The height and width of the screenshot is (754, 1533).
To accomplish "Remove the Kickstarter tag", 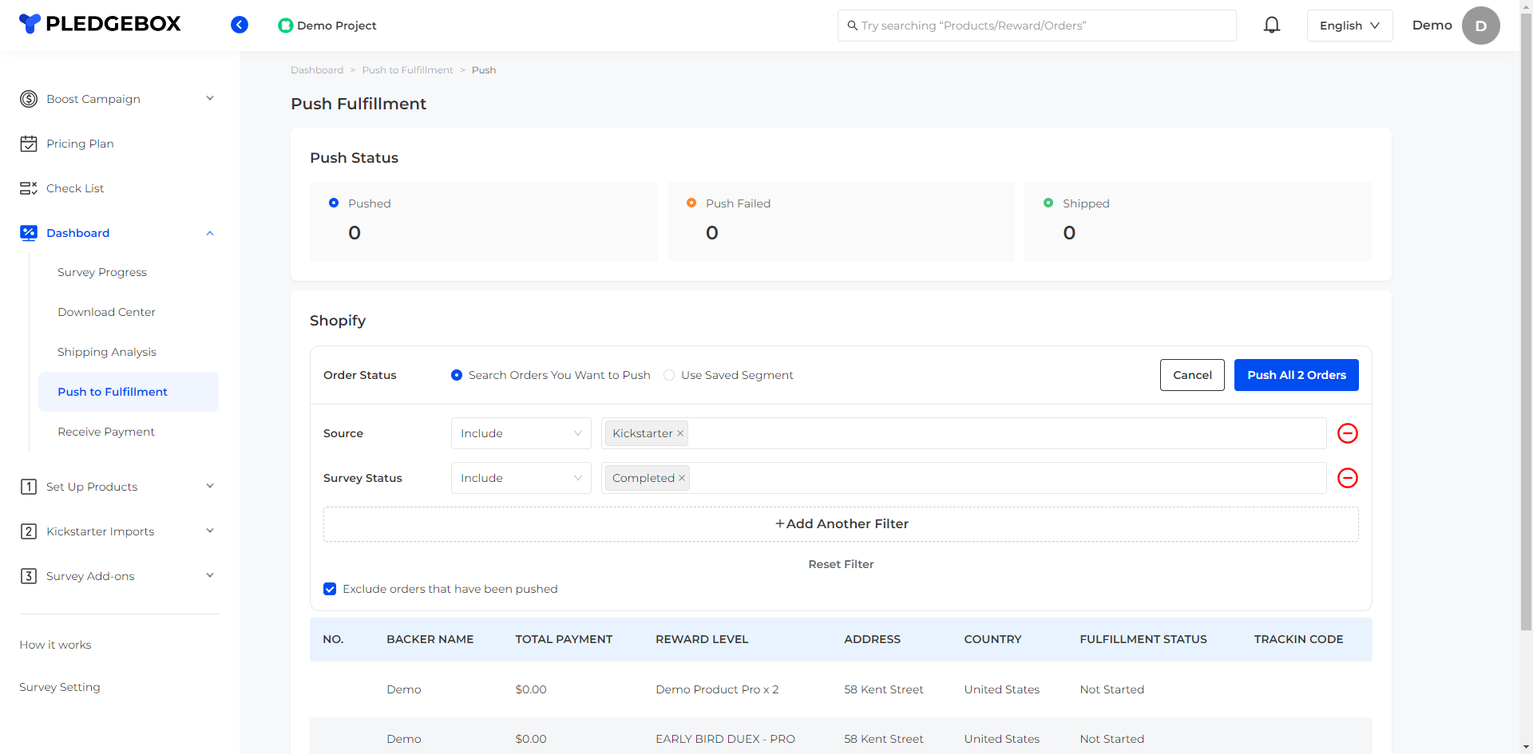I will [680, 433].
